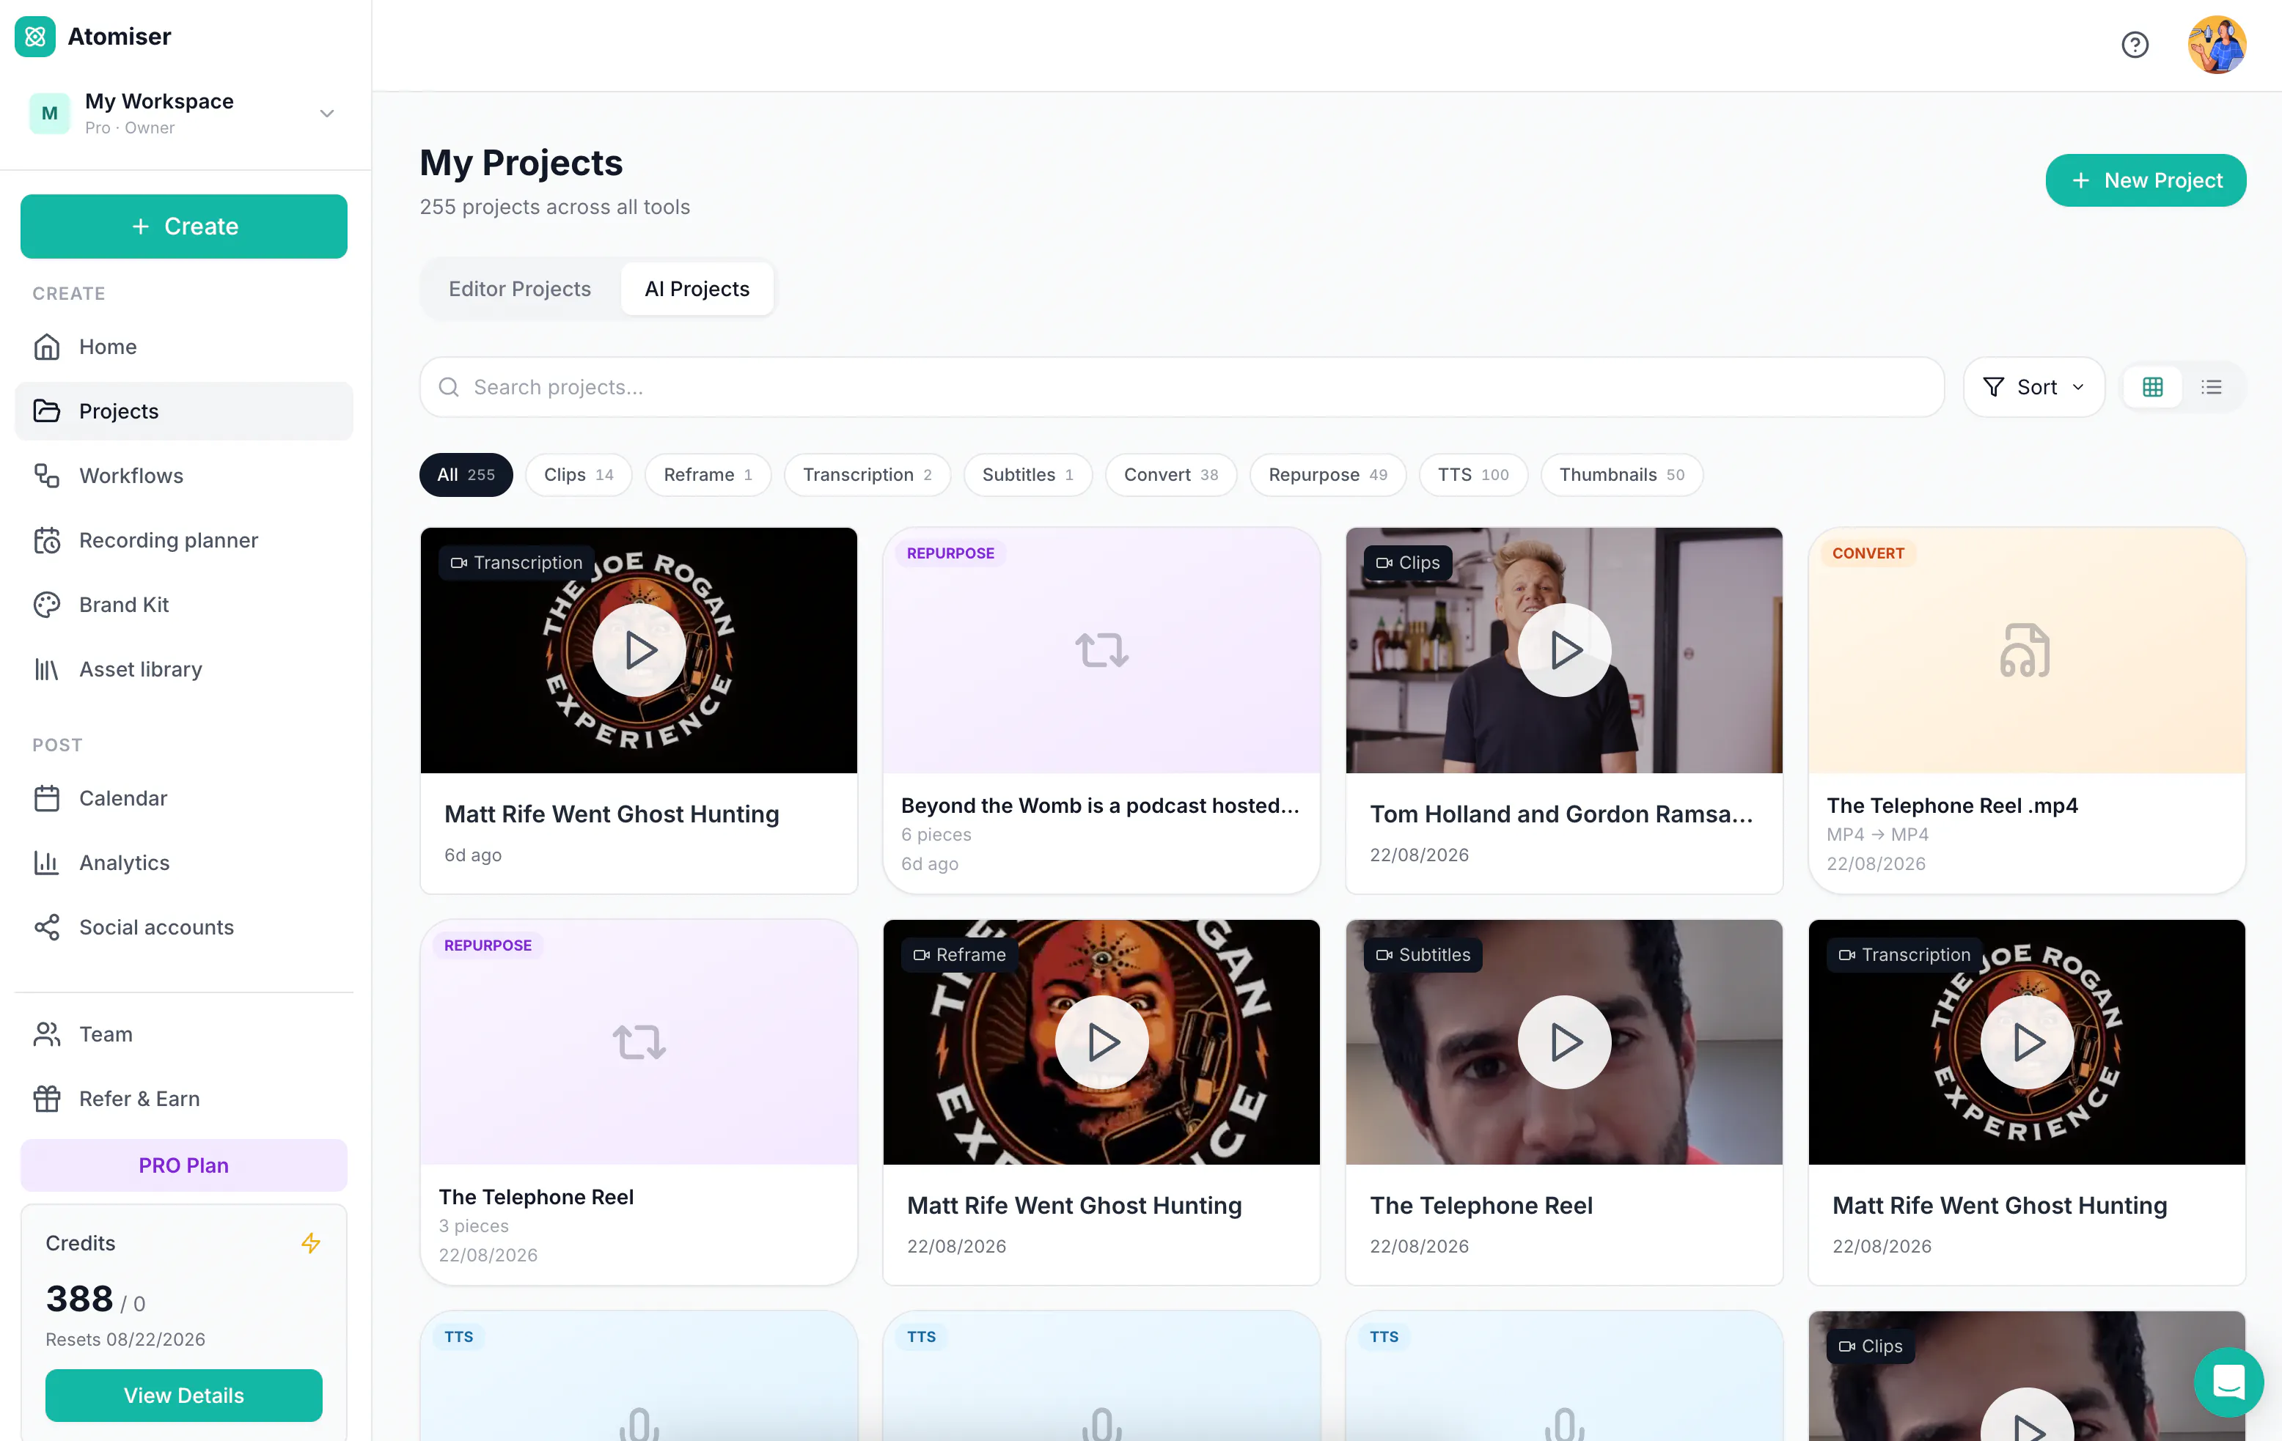Go to Home in sidebar

click(184, 347)
